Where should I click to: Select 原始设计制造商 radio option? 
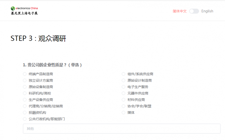[123, 81]
